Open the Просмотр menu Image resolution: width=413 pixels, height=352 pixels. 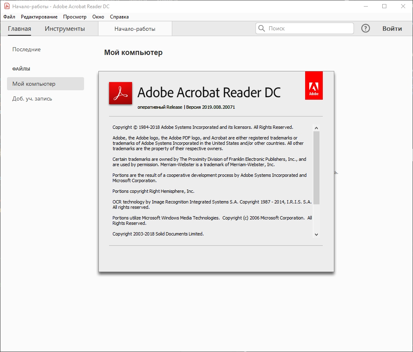click(75, 16)
